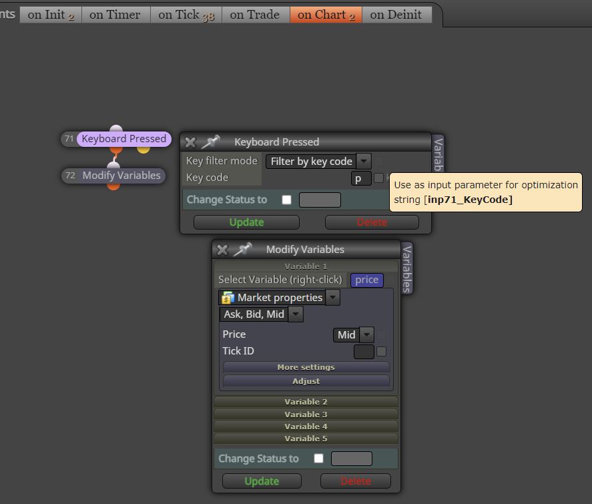This screenshot has height=504, width=592.
Task: Expand the Variable 4 section
Action: pyautogui.click(x=306, y=427)
